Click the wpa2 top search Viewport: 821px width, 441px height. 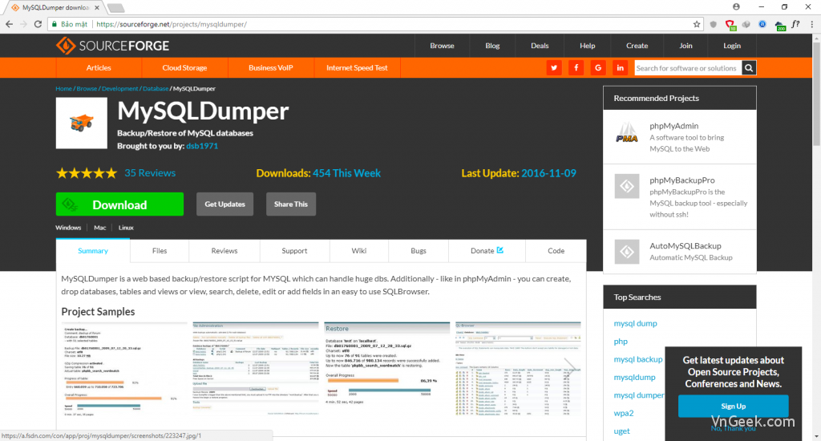point(624,413)
